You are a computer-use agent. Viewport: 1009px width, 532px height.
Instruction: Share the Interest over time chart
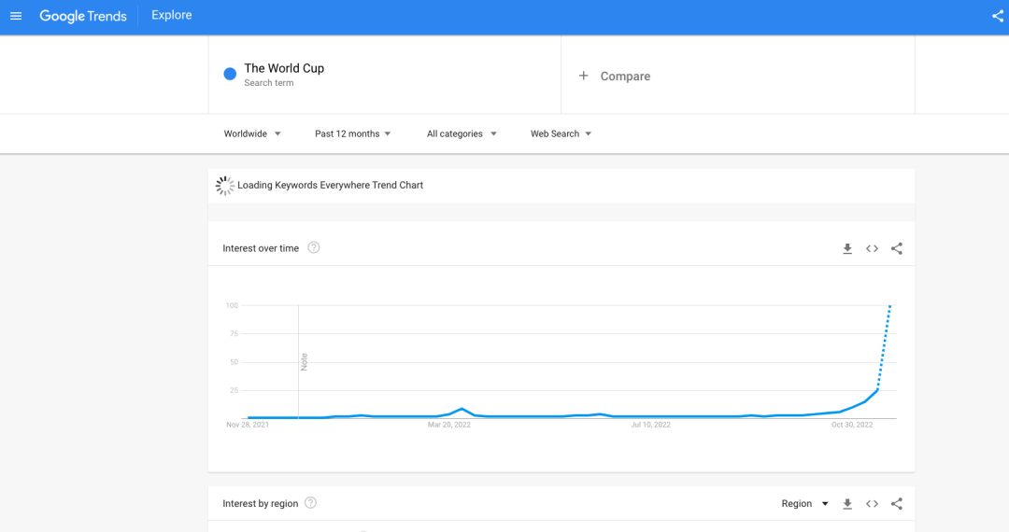897,248
